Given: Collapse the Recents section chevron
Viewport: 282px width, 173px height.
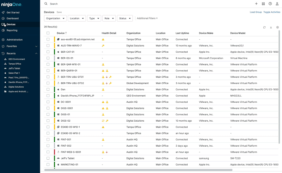Looking at the screenshot, I should (36, 53).
